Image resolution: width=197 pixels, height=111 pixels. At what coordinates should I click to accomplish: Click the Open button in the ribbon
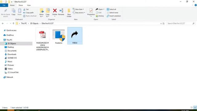point(100,9)
